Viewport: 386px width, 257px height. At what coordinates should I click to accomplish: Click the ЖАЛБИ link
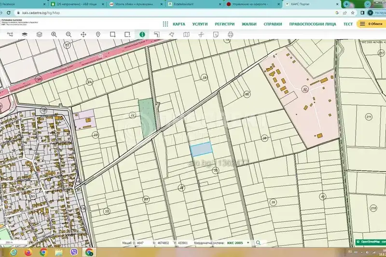(x=249, y=24)
